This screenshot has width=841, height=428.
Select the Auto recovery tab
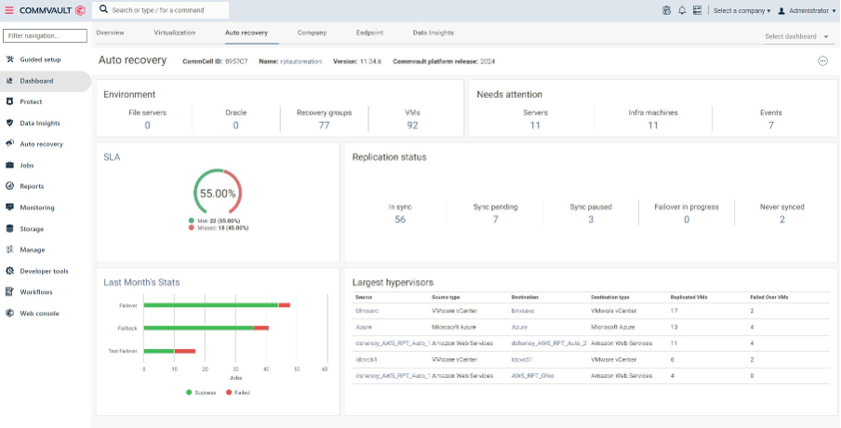tap(247, 33)
